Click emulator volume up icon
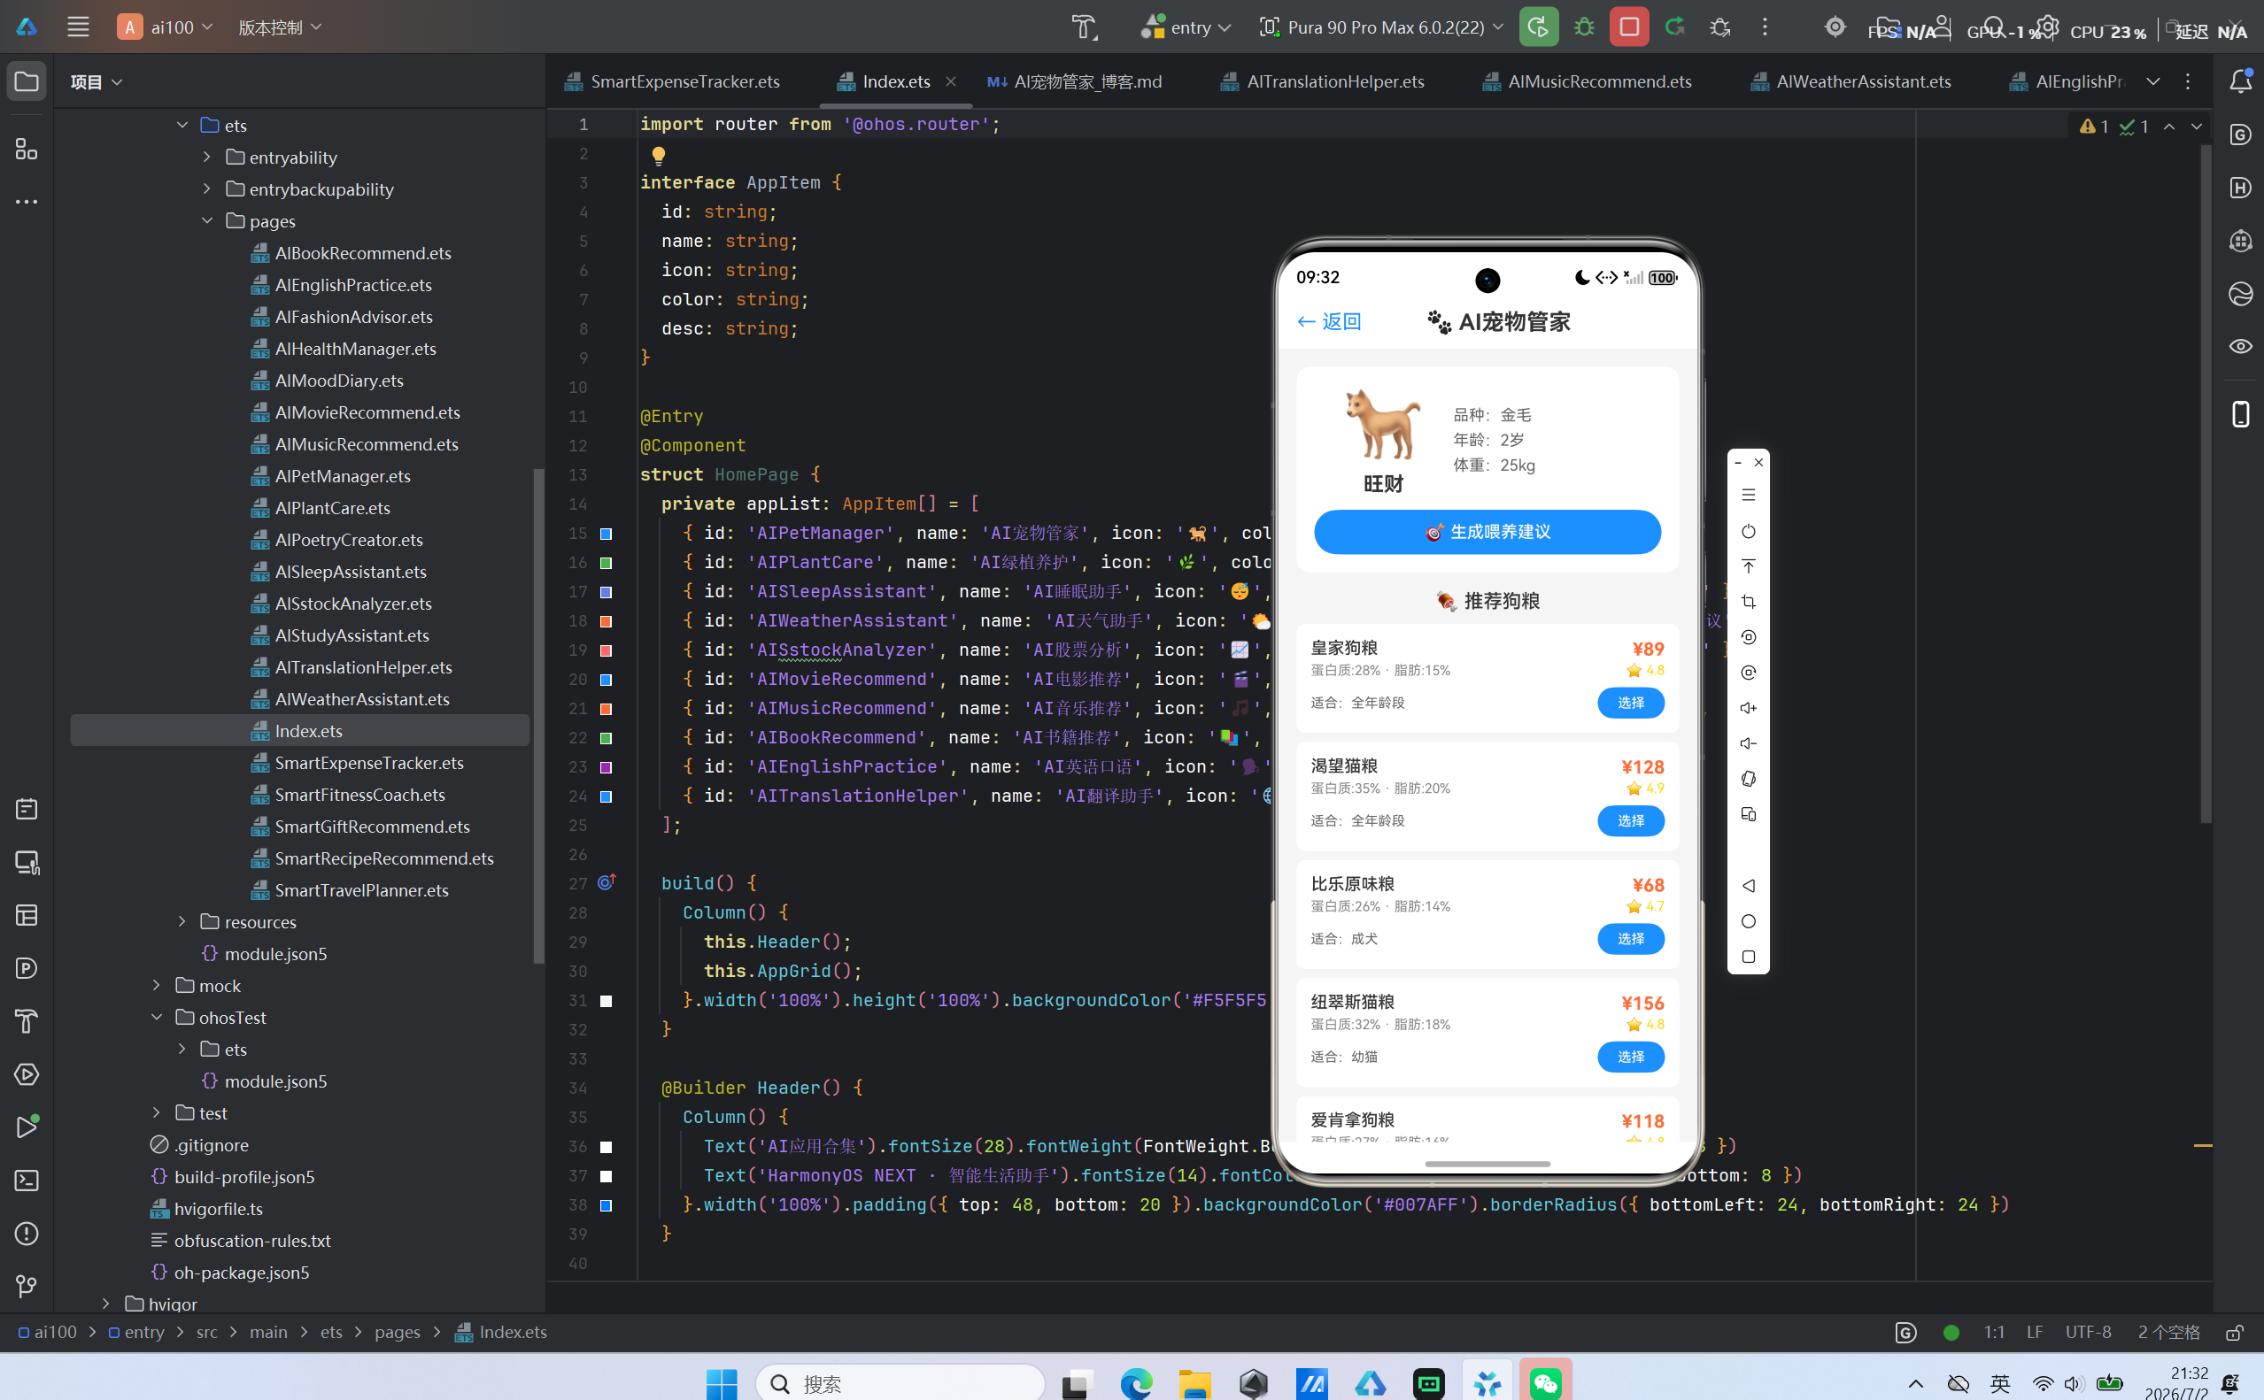The width and height of the screenshot is (2264, 1400). click(1748, 708)
